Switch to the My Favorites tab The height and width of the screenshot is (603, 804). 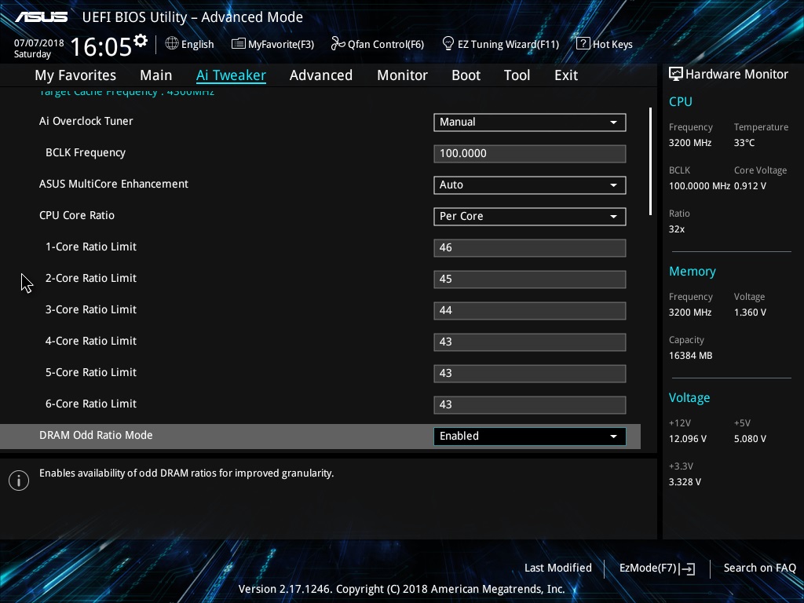75,75
